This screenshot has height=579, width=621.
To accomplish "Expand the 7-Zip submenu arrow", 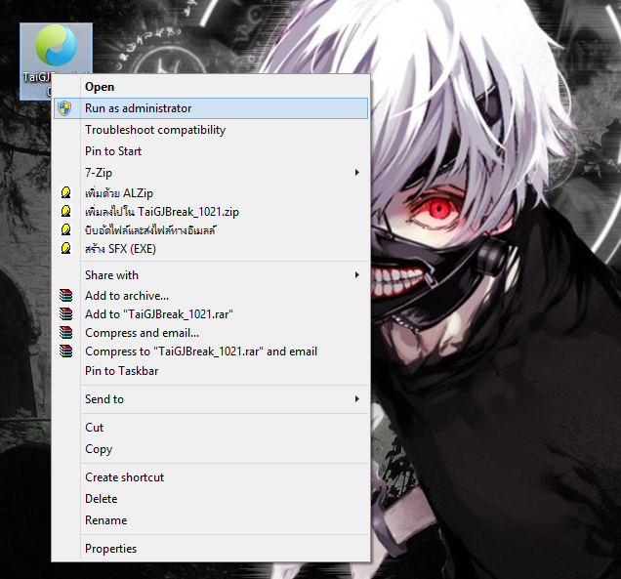I will pyautogui.click(x=356, y=172).
